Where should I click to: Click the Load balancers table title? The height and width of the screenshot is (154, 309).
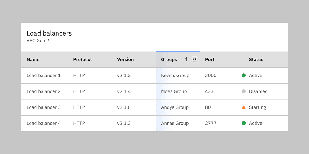coord(49,33)
